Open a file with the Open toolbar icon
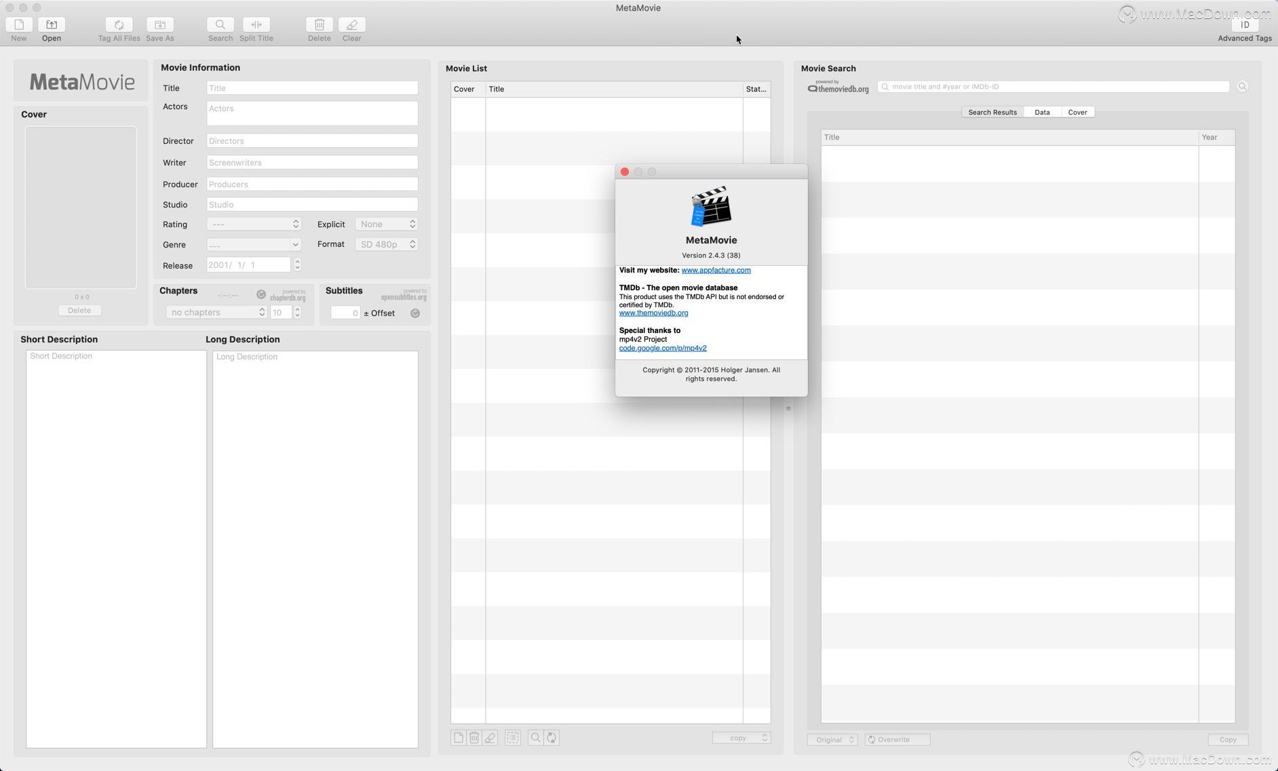This screenshot has width=1278, height=771. 52,24
